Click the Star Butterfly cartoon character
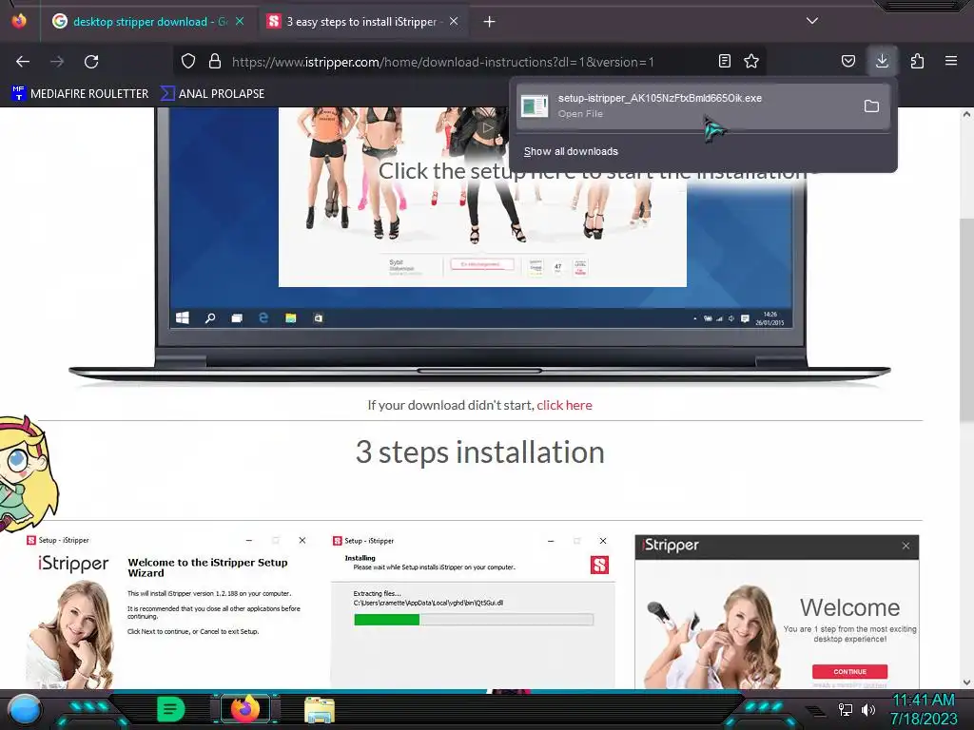 [28, 473]
